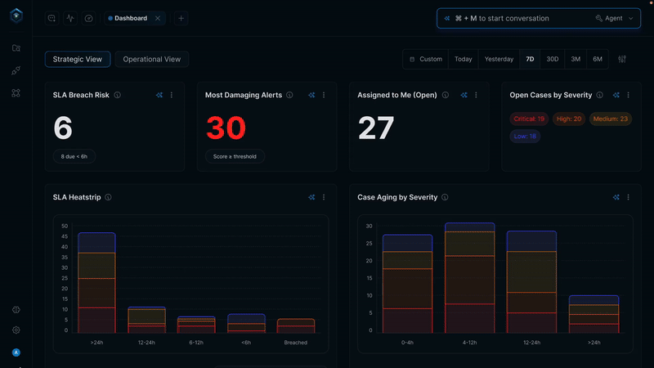The height and width of the screenshot is (368, 654).
Task: Focus the start conversation input field
Action: [x=523, y=18]
